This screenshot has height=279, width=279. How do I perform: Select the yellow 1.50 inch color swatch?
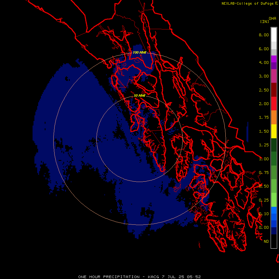point(274,131)
